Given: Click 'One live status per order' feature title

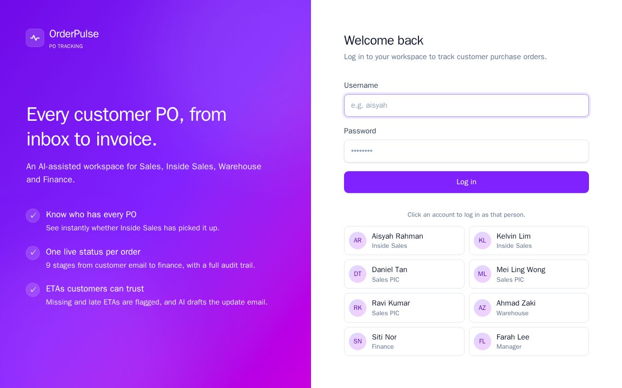Looking at the screenshot, I should [x=93, y=252].
